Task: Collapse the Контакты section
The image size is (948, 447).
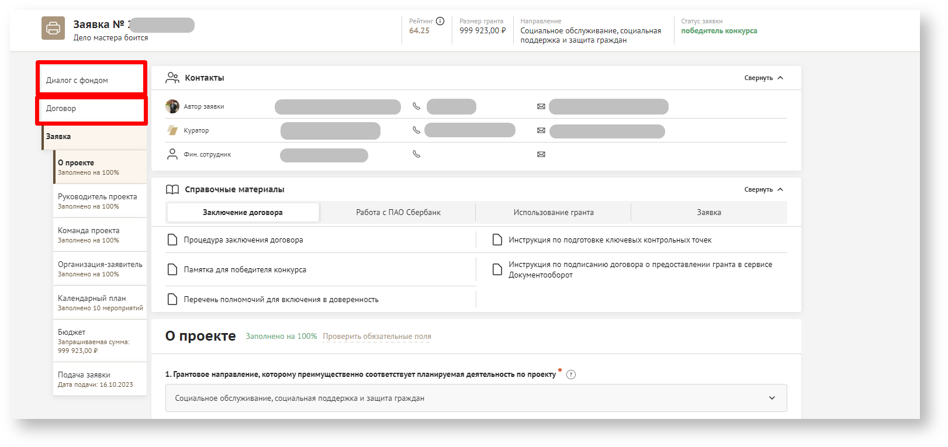Action: 763,78
